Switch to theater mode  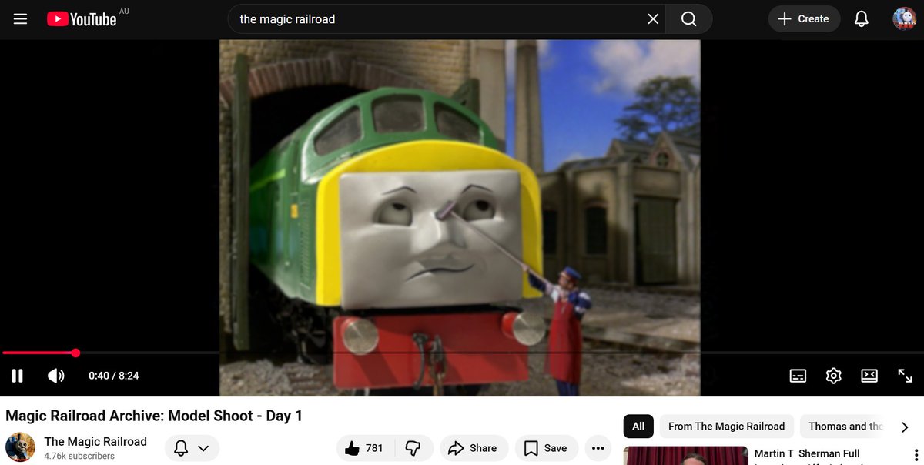tap(869, 376)
